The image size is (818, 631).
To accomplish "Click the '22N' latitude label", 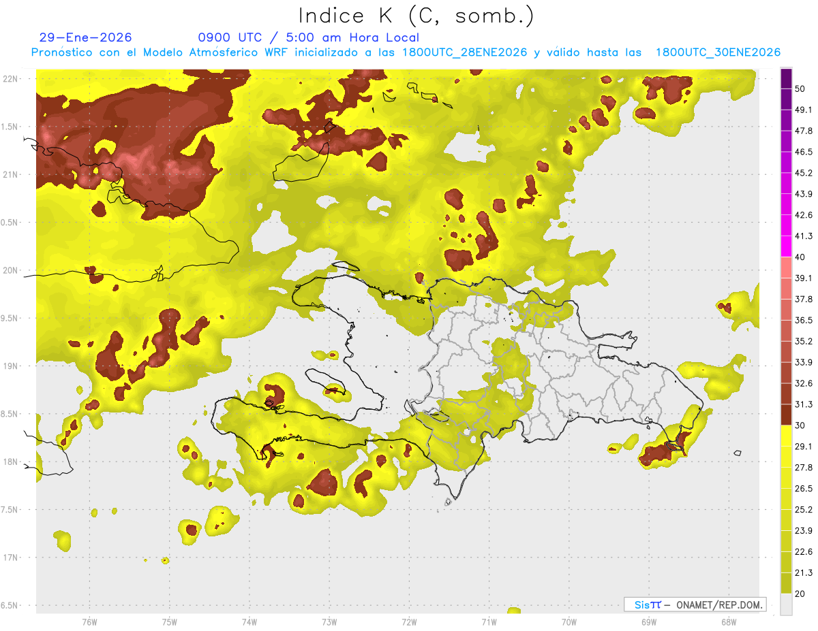I will pyautogui.click(x=10, y=79).
